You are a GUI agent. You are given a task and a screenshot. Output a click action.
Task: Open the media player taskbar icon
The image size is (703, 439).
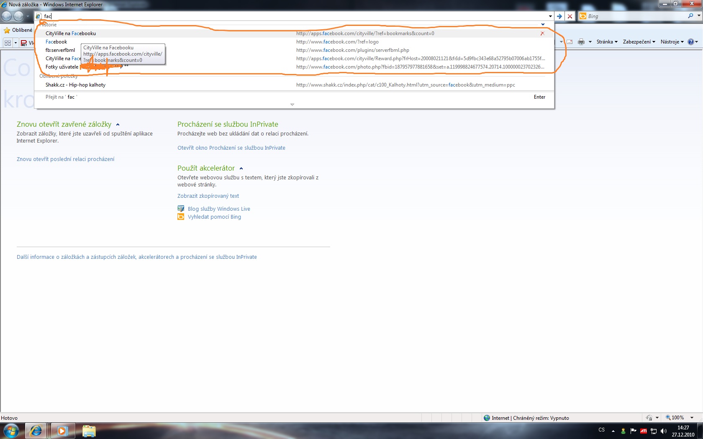click(62, 431)
